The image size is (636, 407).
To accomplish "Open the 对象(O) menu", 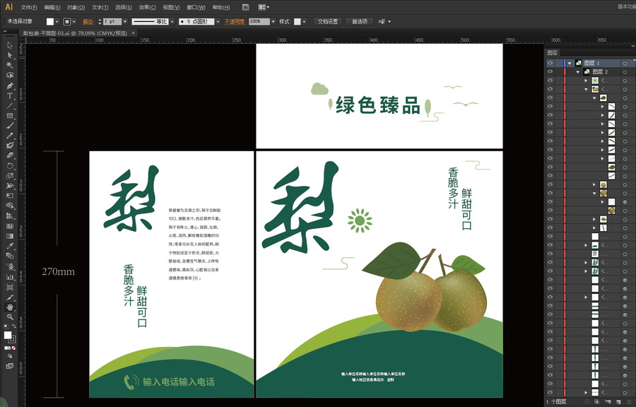I will tap(76, 7).
